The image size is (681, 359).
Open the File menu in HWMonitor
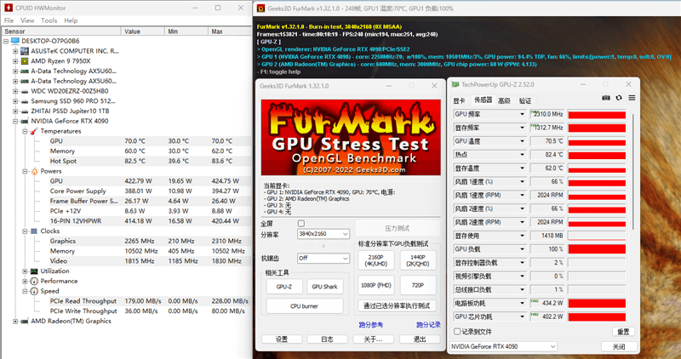click(9, 20)
